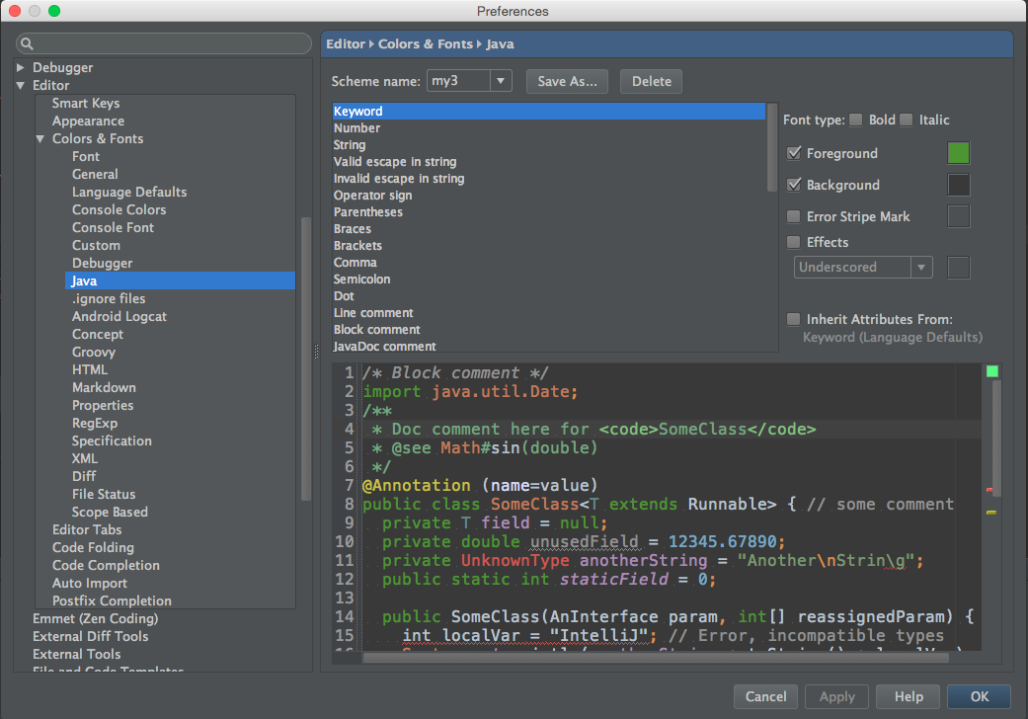
Task: Open the green Foreground color swatch
Action: click(x=958, y=153)
